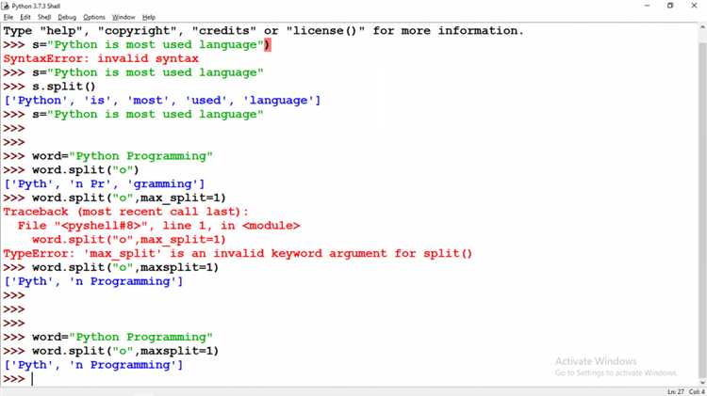Click output ['Pyth', 'n Pr', 'gramming']
The image size is (707, 396).
(x=104, y=184)
